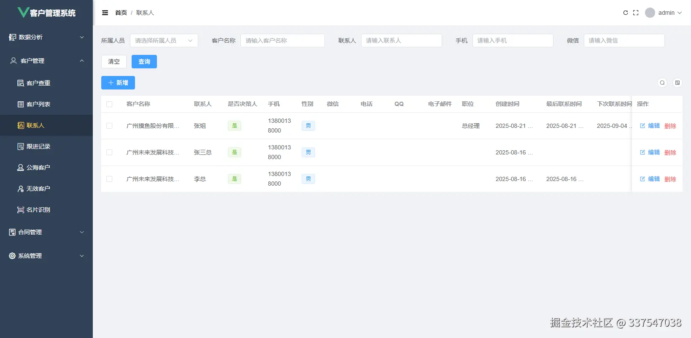Image resolution: width=691 pixels, height=338 pixels.
Task: Focus the 手机 input field
Action: pyautogui.click(x=513, y=41)
